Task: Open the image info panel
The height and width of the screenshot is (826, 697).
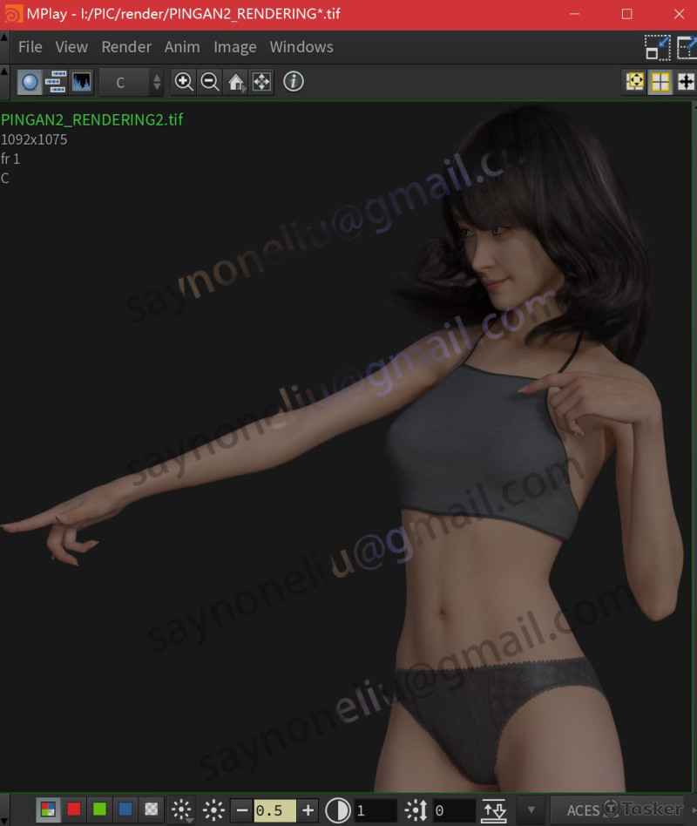Action: click(x=294, y=82)
